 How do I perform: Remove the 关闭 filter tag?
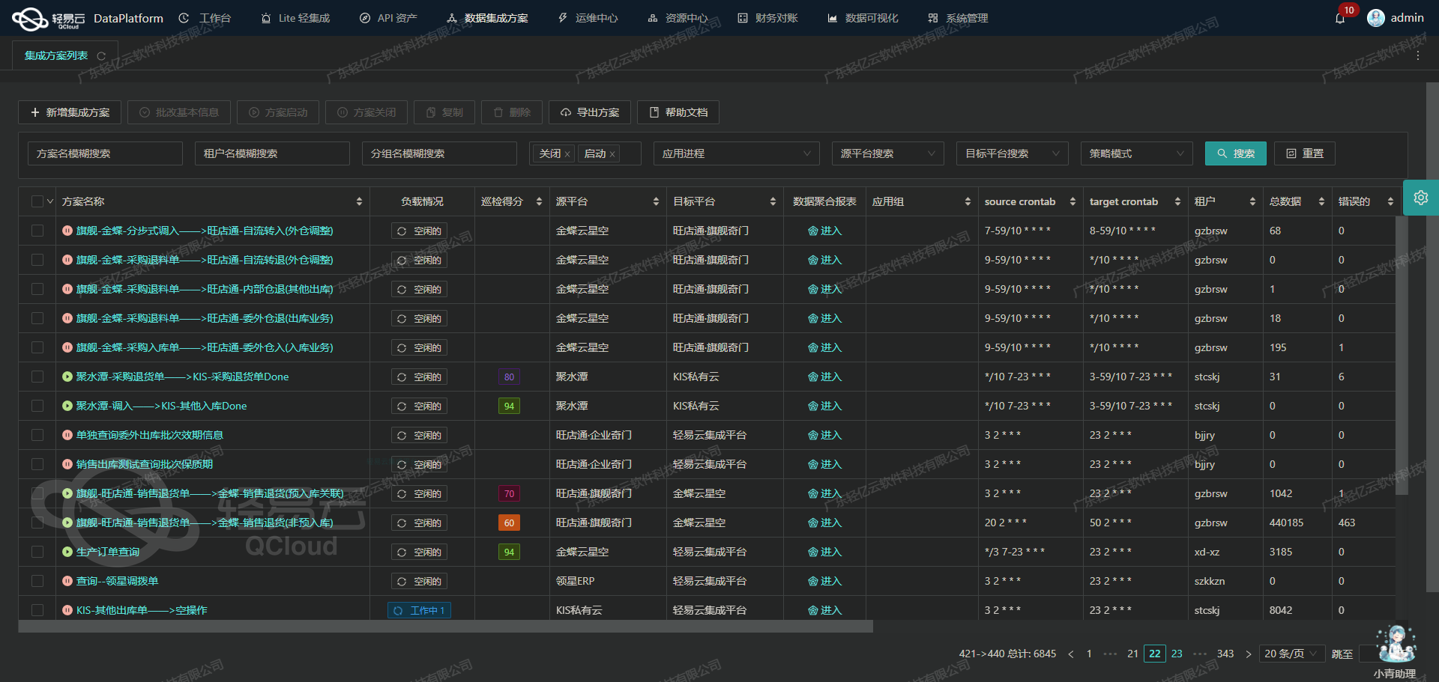[x=567, y=154]
